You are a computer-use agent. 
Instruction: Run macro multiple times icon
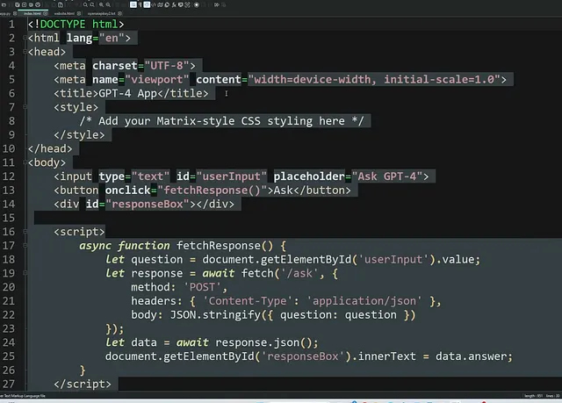(217, 4)
